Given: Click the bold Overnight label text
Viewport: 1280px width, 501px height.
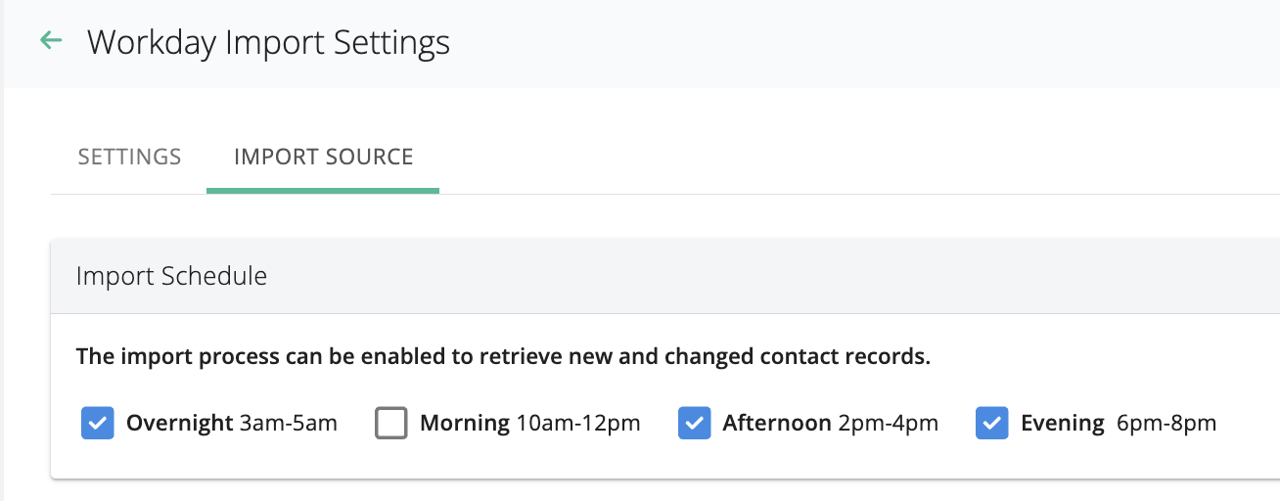Looking at the screenshot, I should (x=179, y=424).
